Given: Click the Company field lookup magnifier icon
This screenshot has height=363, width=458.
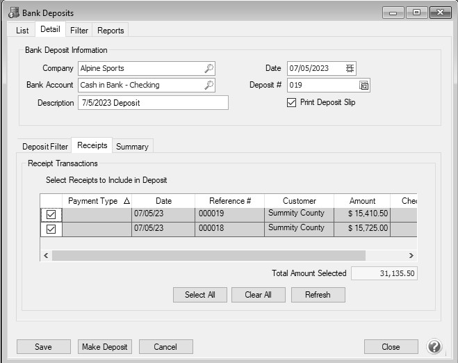Looking at the screenshot, I should click(208, 68).
